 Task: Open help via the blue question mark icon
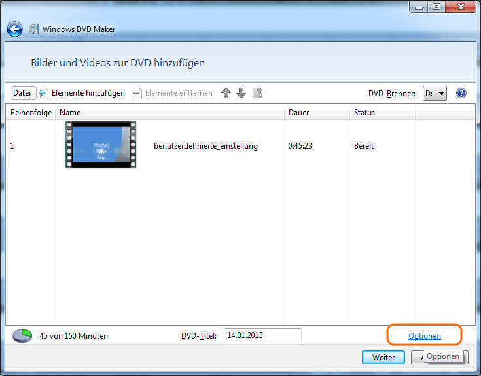pos(461,93)
